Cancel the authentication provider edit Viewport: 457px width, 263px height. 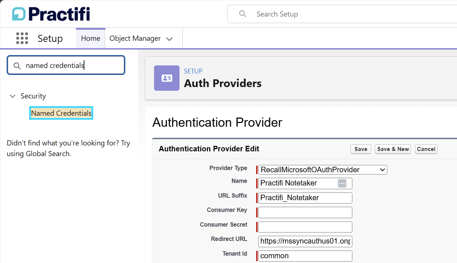pos(426,149)
